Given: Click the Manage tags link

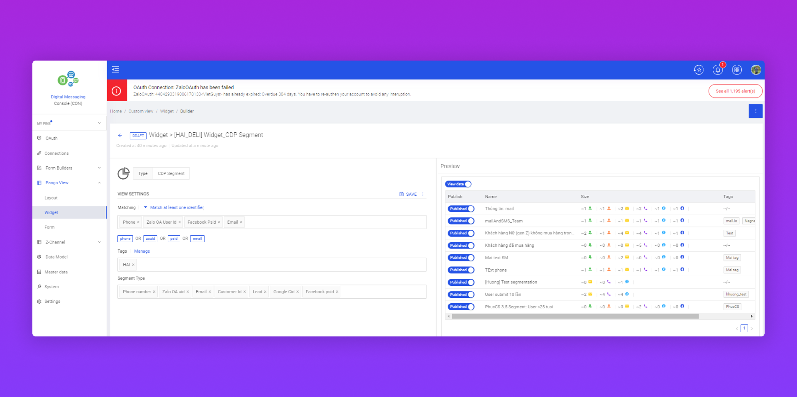Looking at the screenshot, I should (142, 251).
